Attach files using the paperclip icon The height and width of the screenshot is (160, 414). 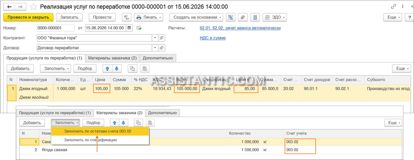pos(243,17)
